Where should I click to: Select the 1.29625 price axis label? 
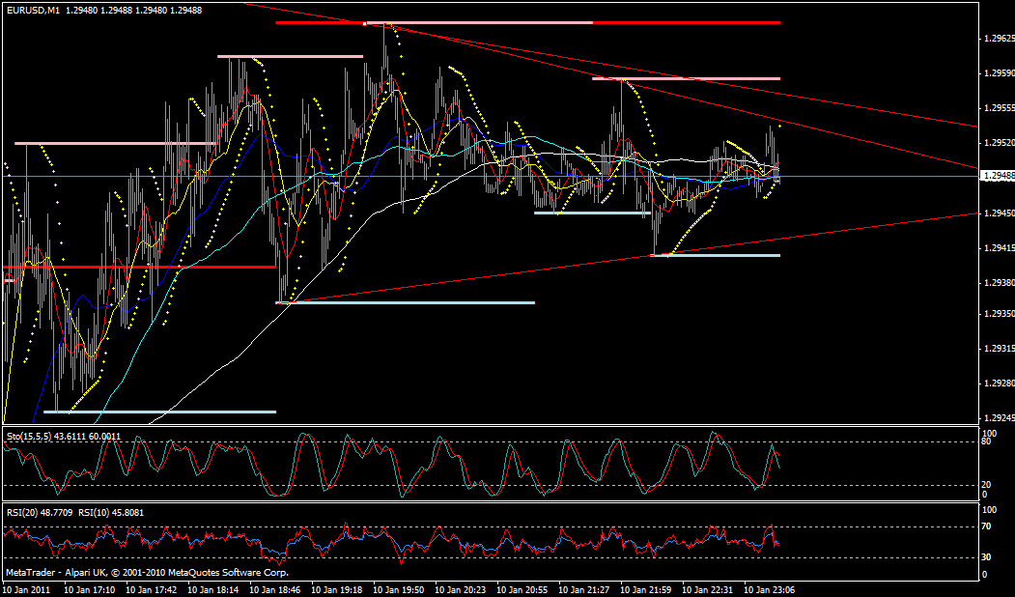tap(997, 39)
